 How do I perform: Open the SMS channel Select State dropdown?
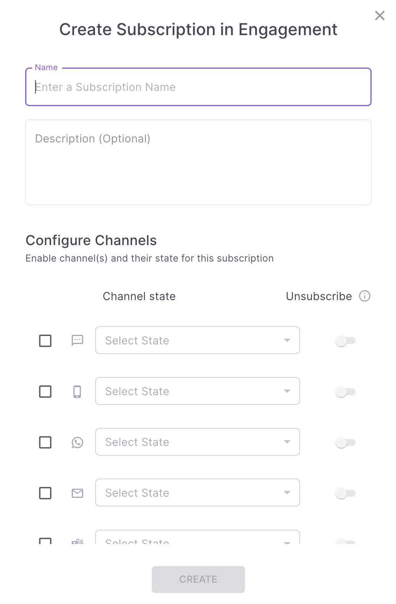[x=197, y=340]
